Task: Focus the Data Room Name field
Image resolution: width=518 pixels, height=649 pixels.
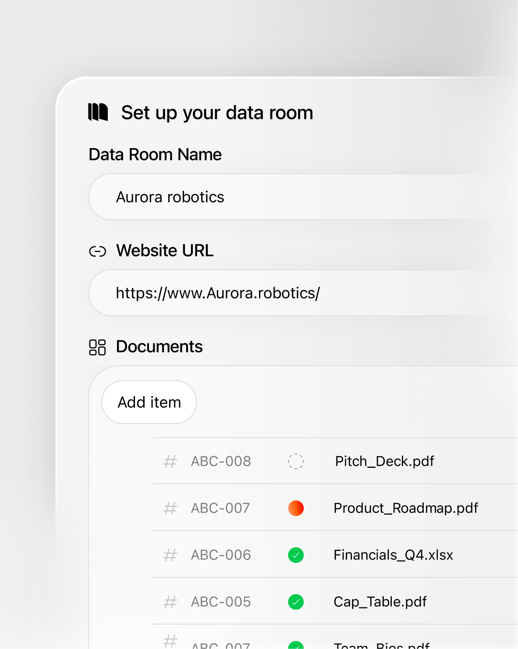Action: [x=303, y=197]
